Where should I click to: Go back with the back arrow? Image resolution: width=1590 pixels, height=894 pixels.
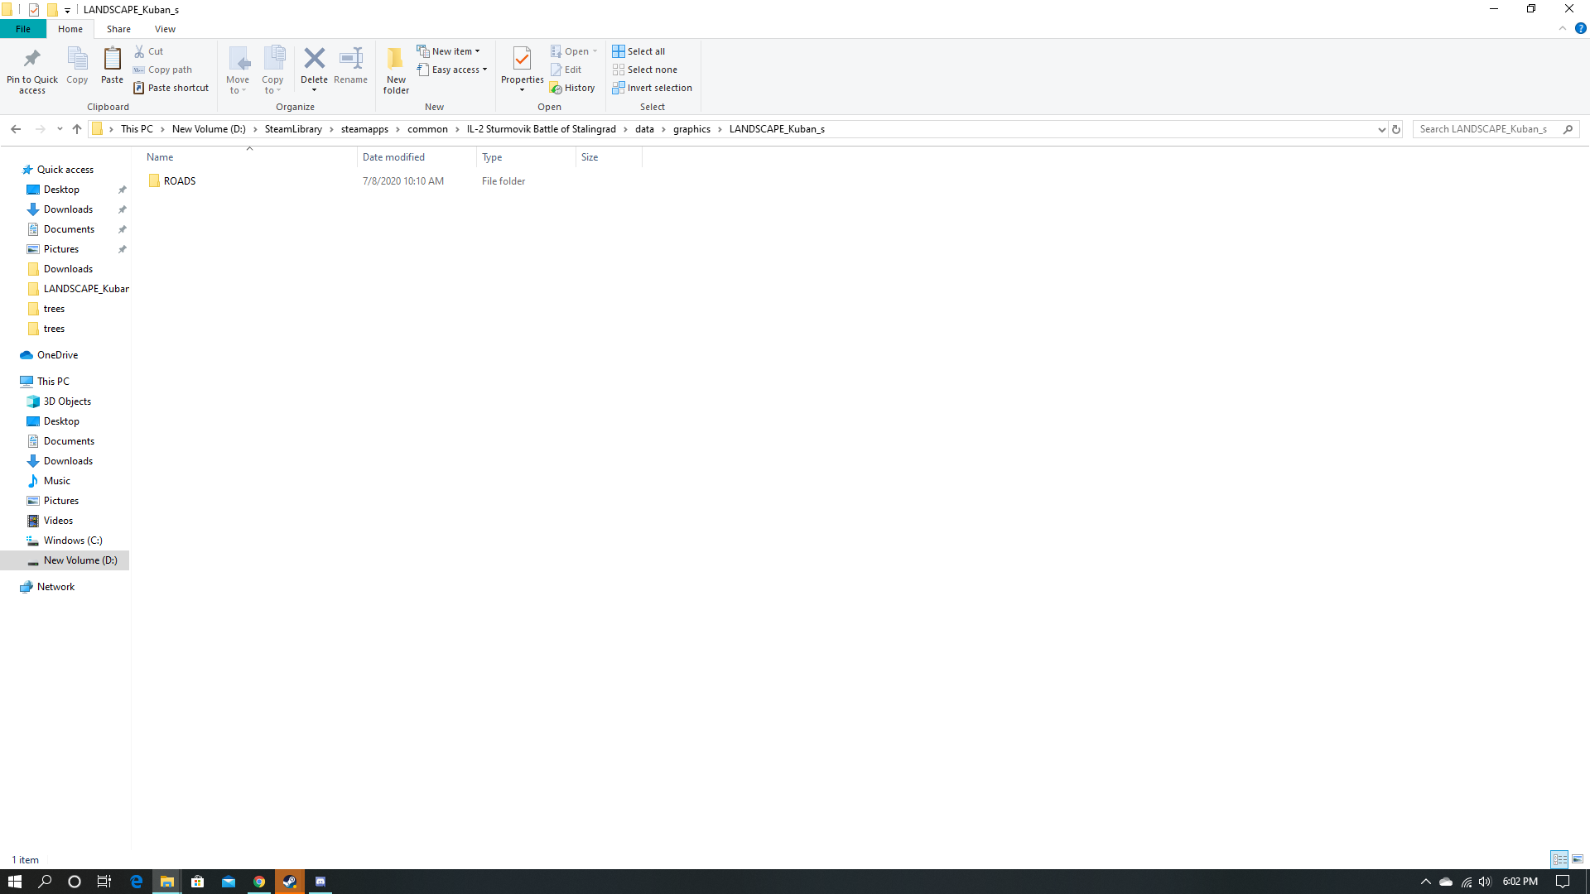[16, 129]
